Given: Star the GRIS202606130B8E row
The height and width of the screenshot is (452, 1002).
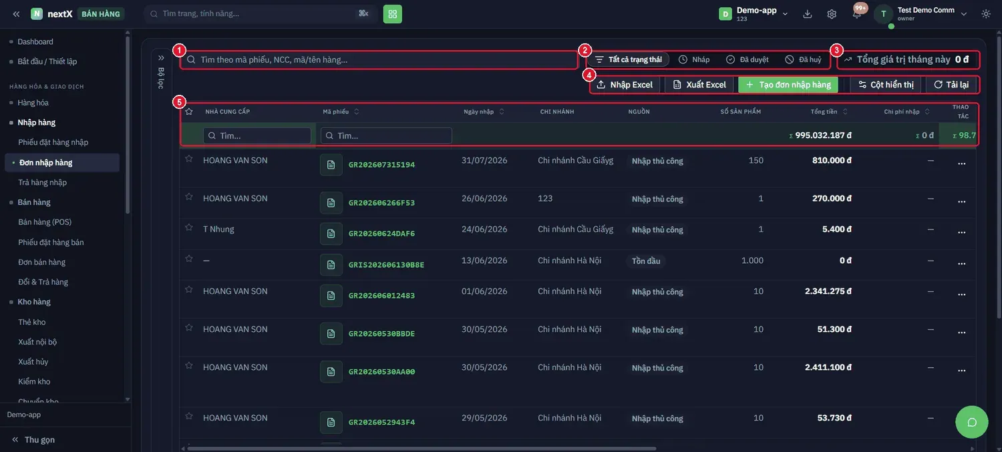Looking at the screenshot, I should click(189, 258).
